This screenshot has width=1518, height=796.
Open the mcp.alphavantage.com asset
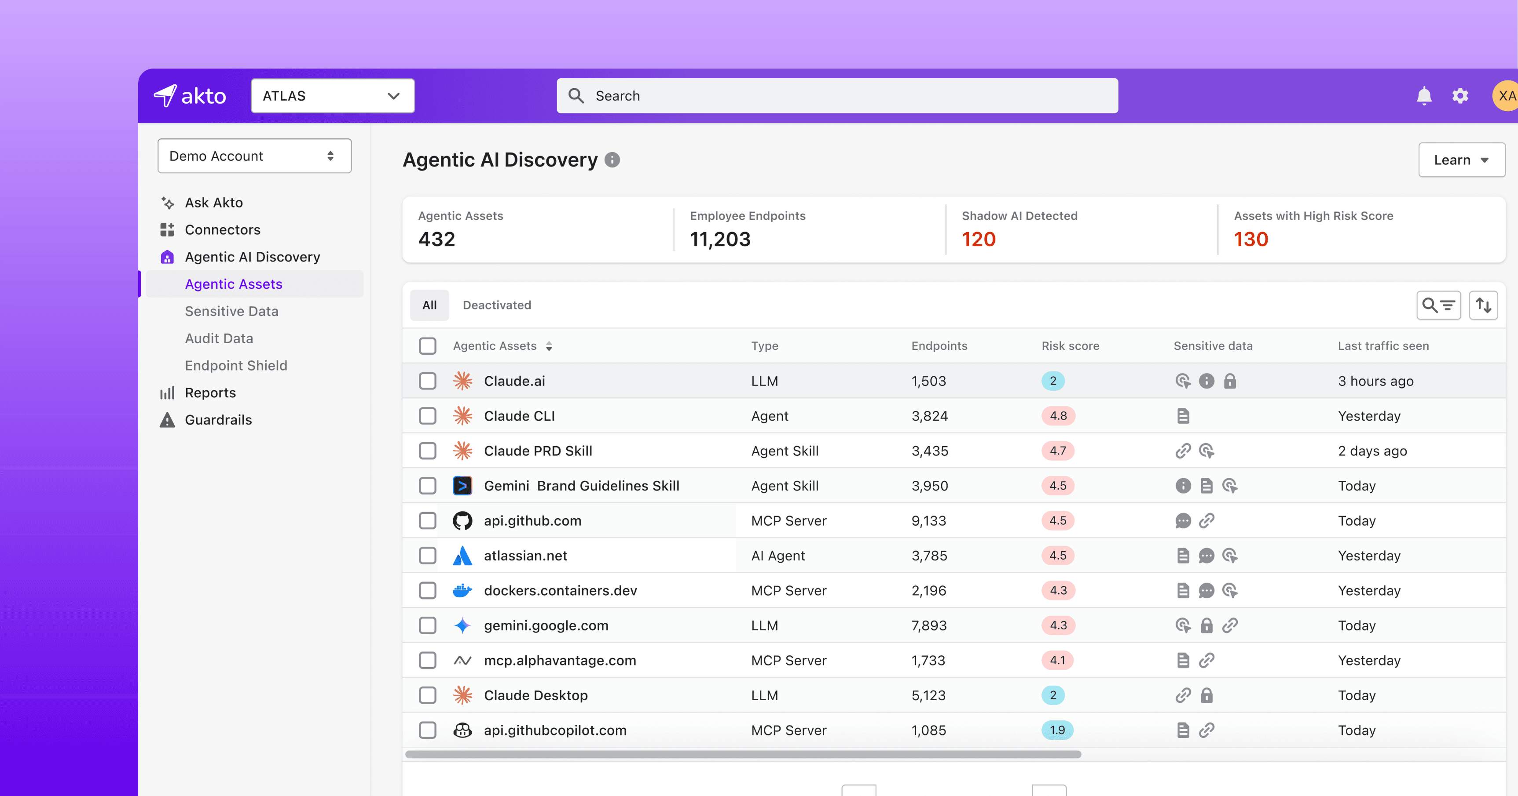(x=560, y=661)
